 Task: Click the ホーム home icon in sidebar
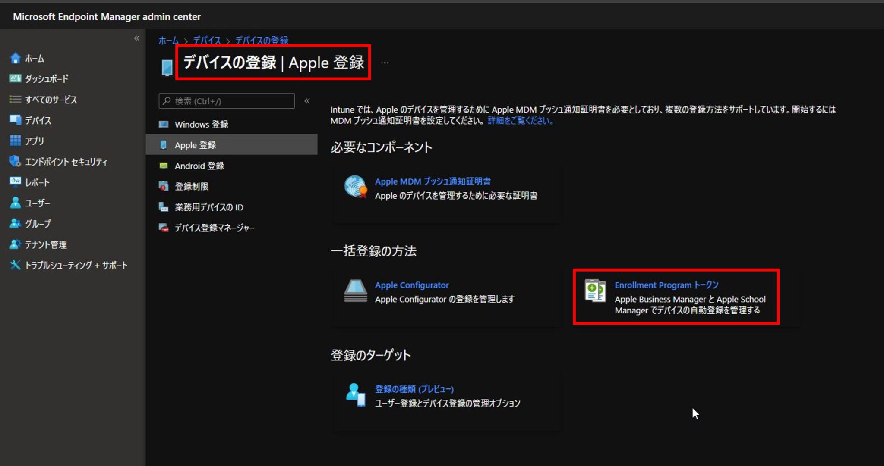(16, 58)
